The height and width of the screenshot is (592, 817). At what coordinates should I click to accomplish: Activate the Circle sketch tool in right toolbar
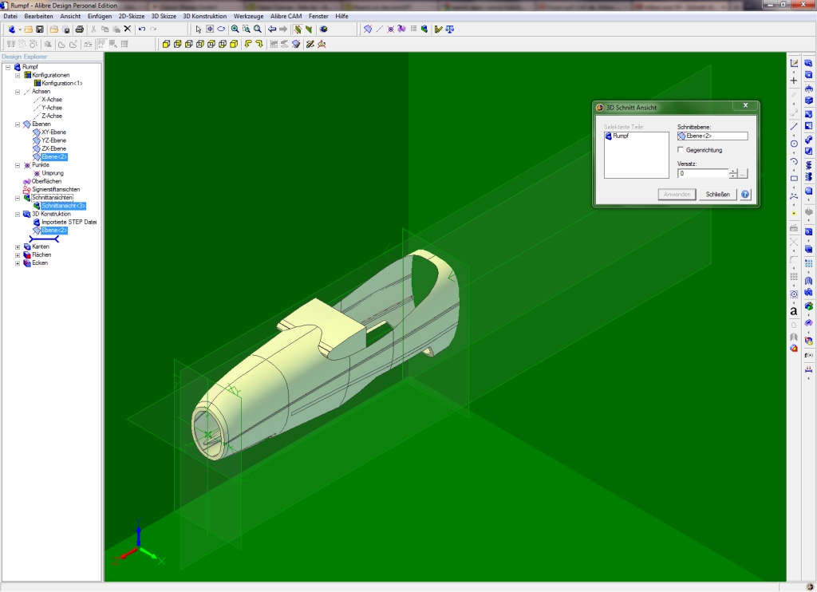pos(794,144)
